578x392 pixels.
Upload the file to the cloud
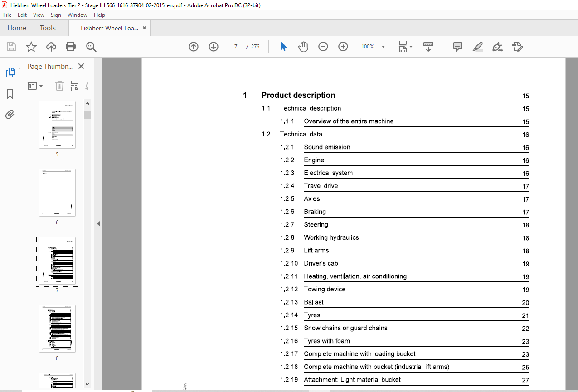coord(51,47)
